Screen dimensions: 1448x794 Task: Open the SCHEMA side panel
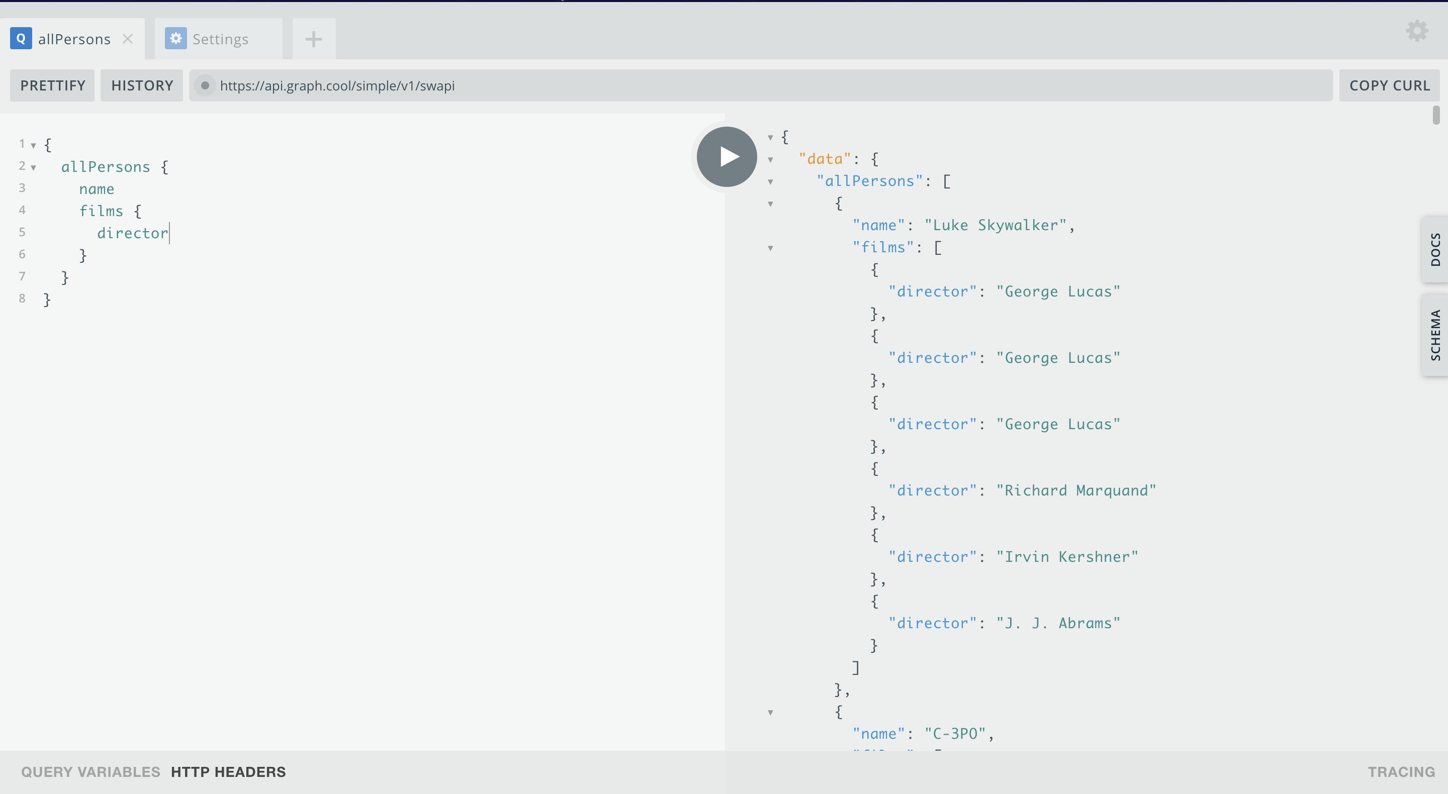(1435, 335)
